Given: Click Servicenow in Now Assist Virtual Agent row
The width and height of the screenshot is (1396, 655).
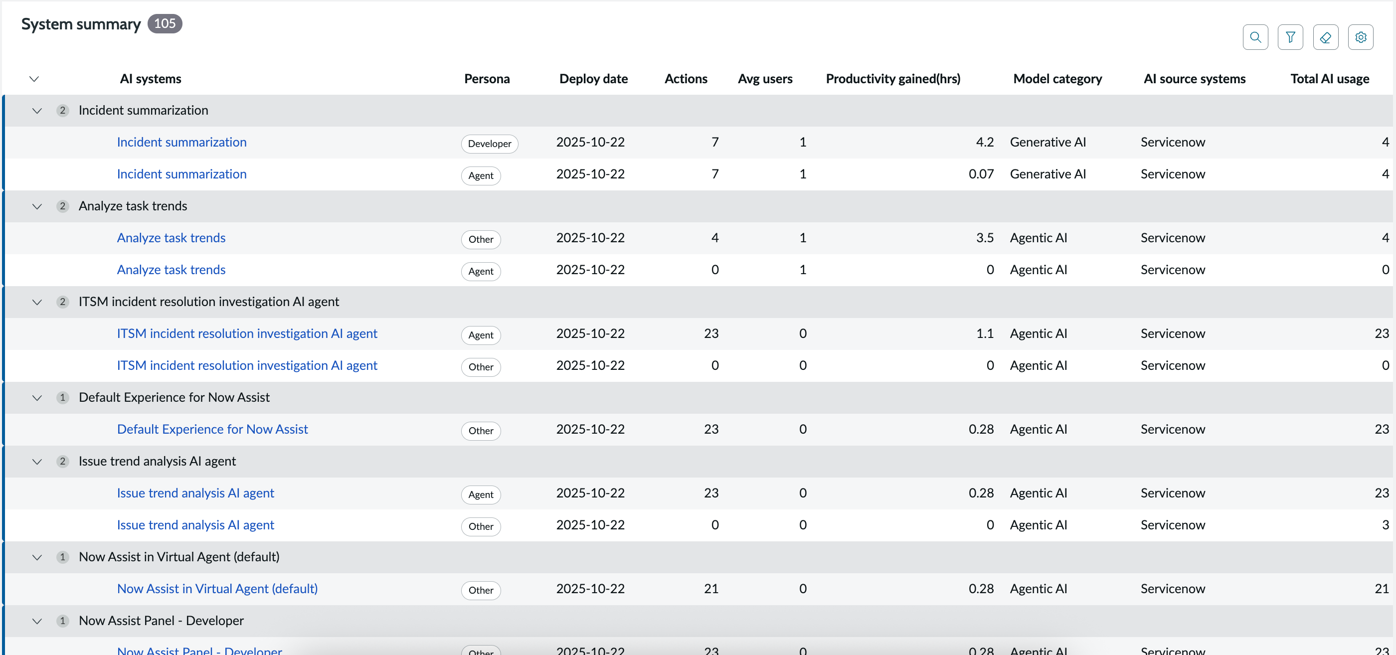Looking at the screenshot, I should pyautogui.click(x=1173, y=589).
